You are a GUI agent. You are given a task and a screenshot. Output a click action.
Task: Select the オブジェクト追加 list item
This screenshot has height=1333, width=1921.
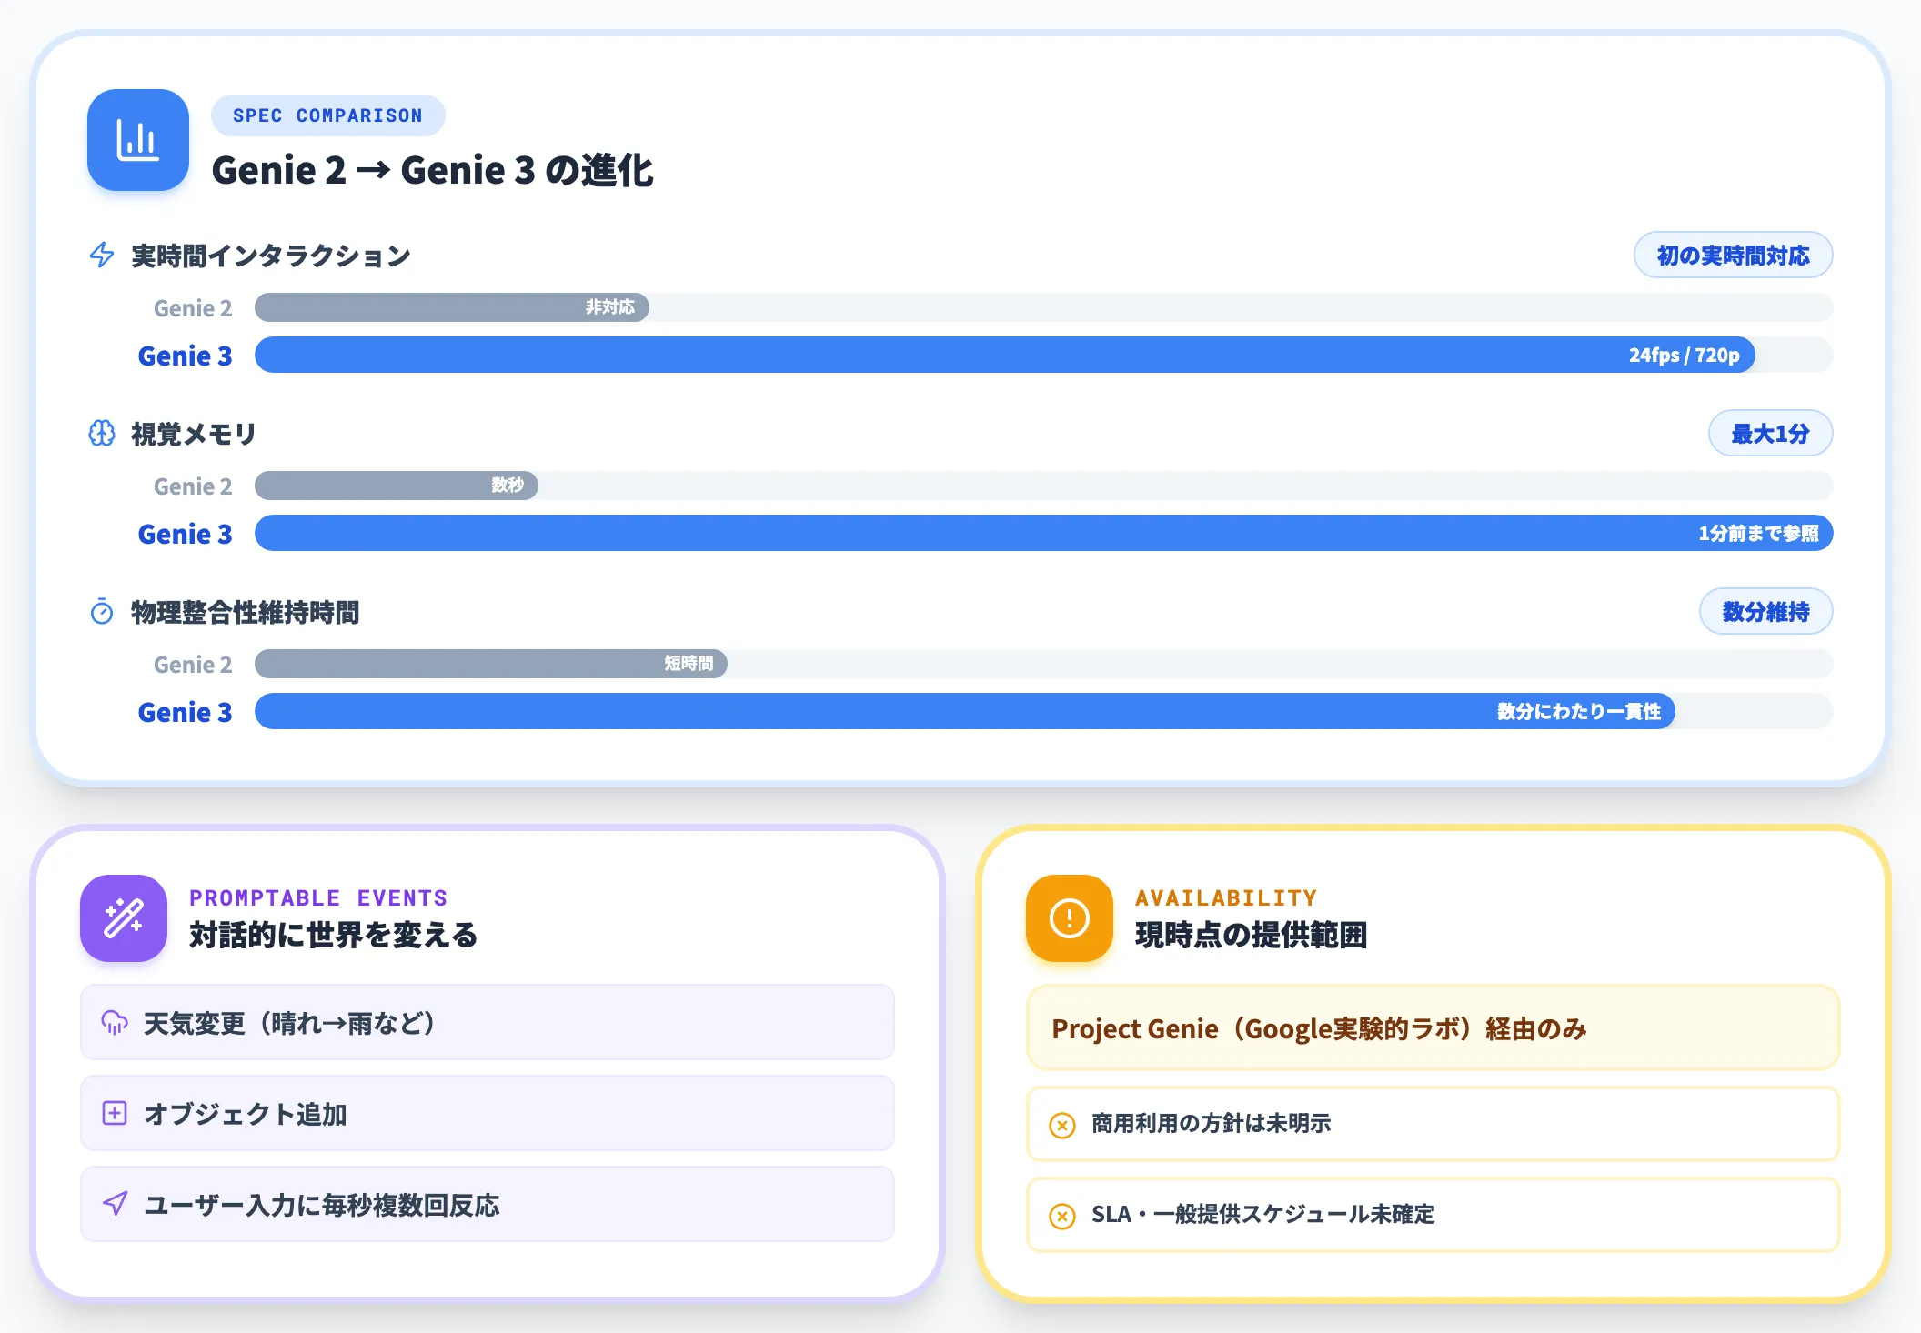pos(488,1113)
